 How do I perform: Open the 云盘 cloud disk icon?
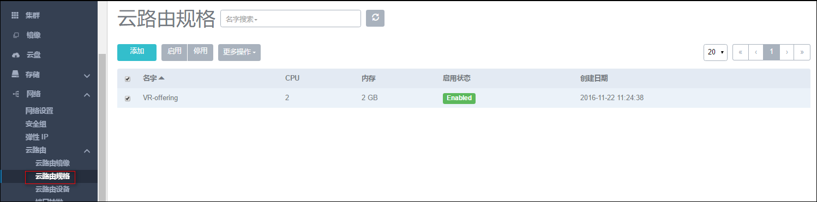point(16,55)
